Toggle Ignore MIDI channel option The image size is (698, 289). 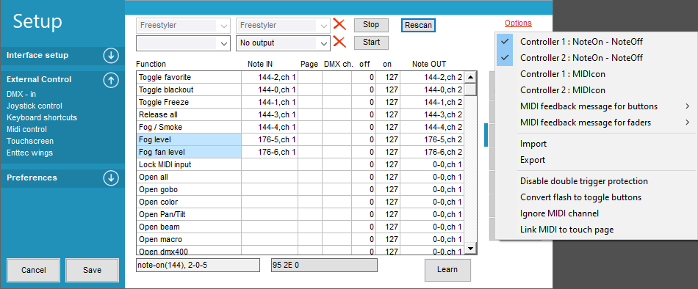[596, 213]
